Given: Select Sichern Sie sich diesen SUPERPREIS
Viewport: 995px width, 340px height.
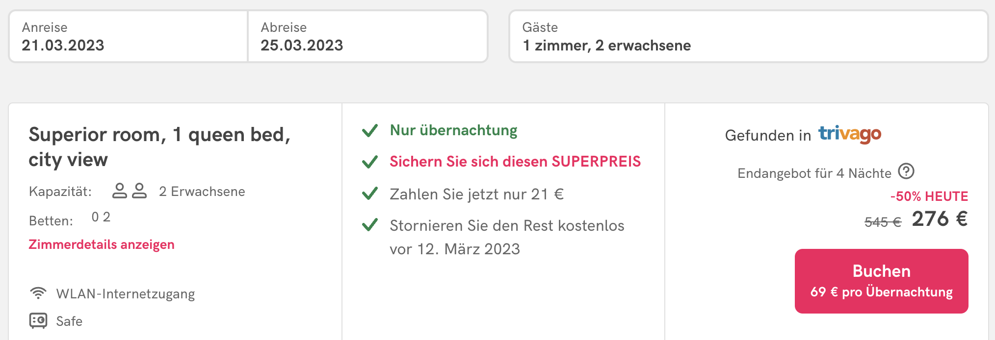Looking at the screenshot, I should (x=515, y=162).
